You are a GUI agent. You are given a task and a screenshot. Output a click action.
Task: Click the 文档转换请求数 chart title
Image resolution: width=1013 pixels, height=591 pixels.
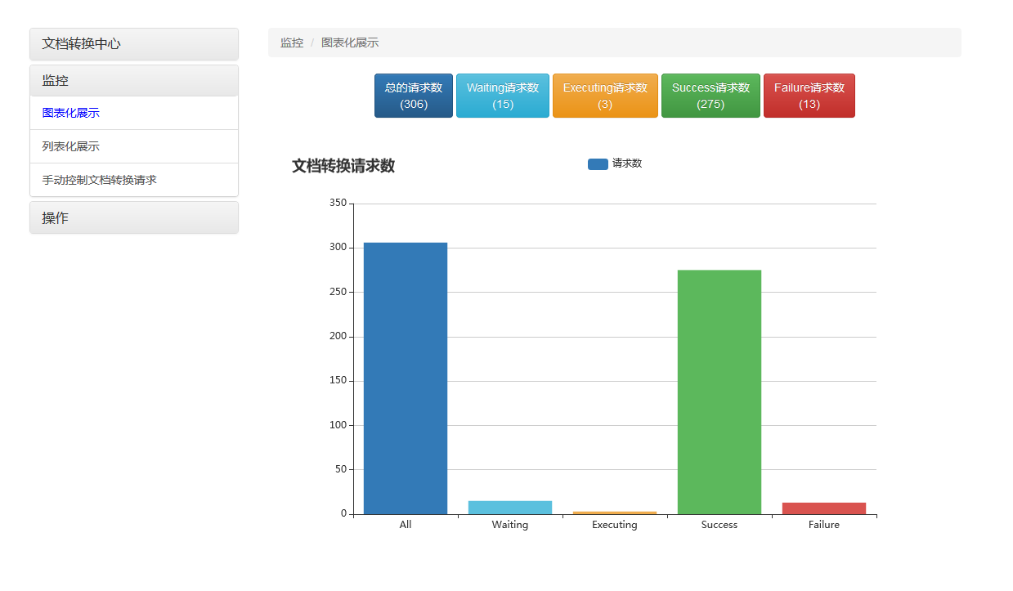(x=343, y=166)
